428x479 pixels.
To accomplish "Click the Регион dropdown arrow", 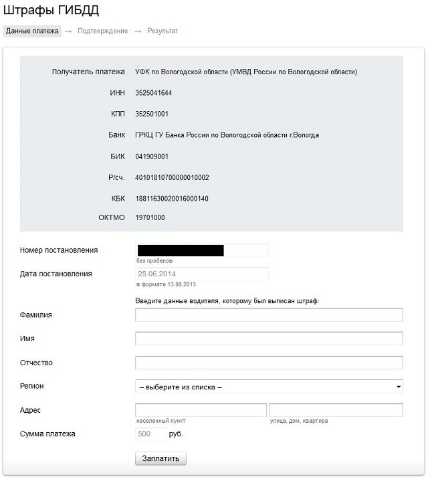I will pos(399,387).
